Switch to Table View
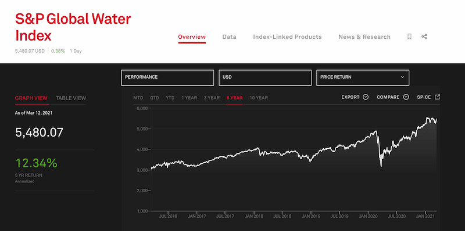 click(x=71, y=98)
